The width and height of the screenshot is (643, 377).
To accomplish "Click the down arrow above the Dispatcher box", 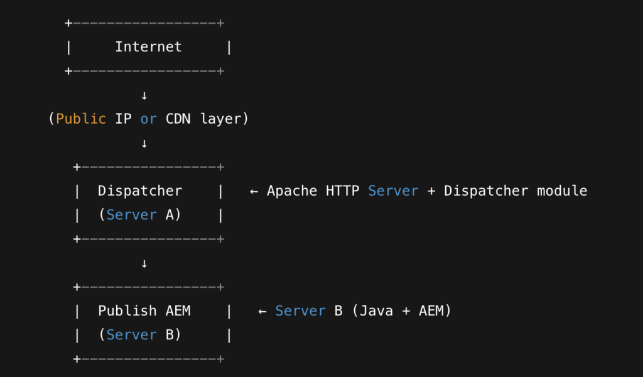I will 144,144.
